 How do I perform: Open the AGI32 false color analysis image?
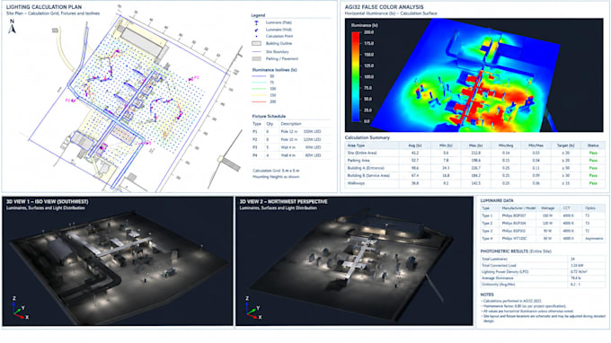click(x=474, y=75)
